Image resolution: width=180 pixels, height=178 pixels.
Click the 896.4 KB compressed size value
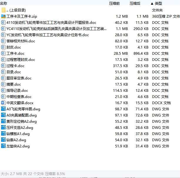coord(141,54)
